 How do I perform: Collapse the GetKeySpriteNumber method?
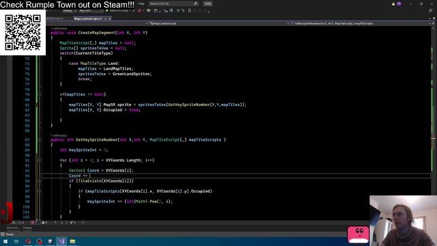coord(40,139)
